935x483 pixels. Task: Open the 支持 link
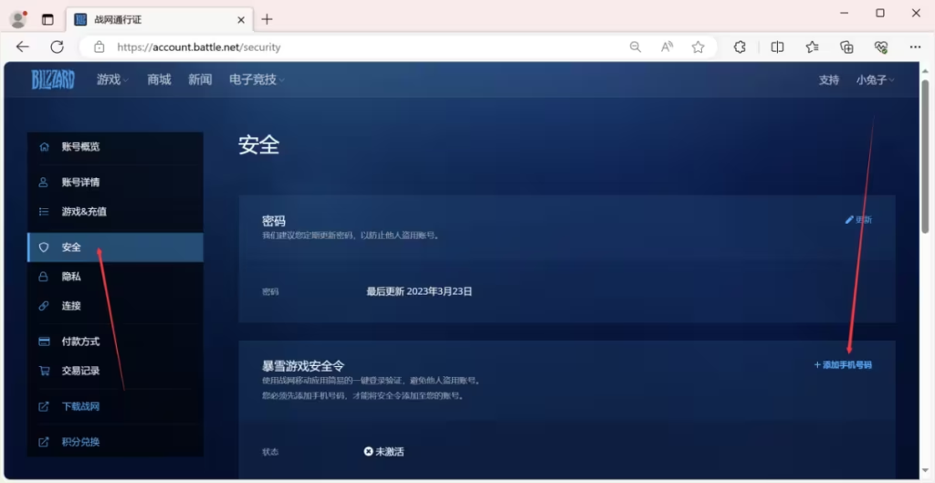click(x=829, y=80)
